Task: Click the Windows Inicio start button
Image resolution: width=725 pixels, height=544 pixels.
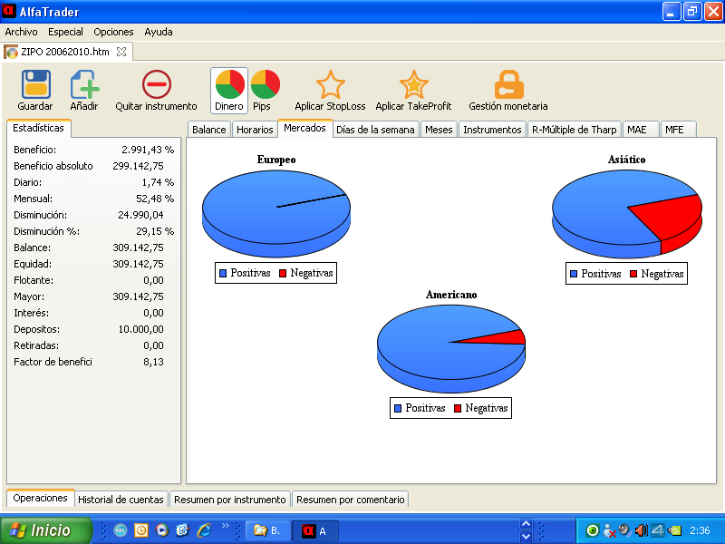Action: pos(46,530)
